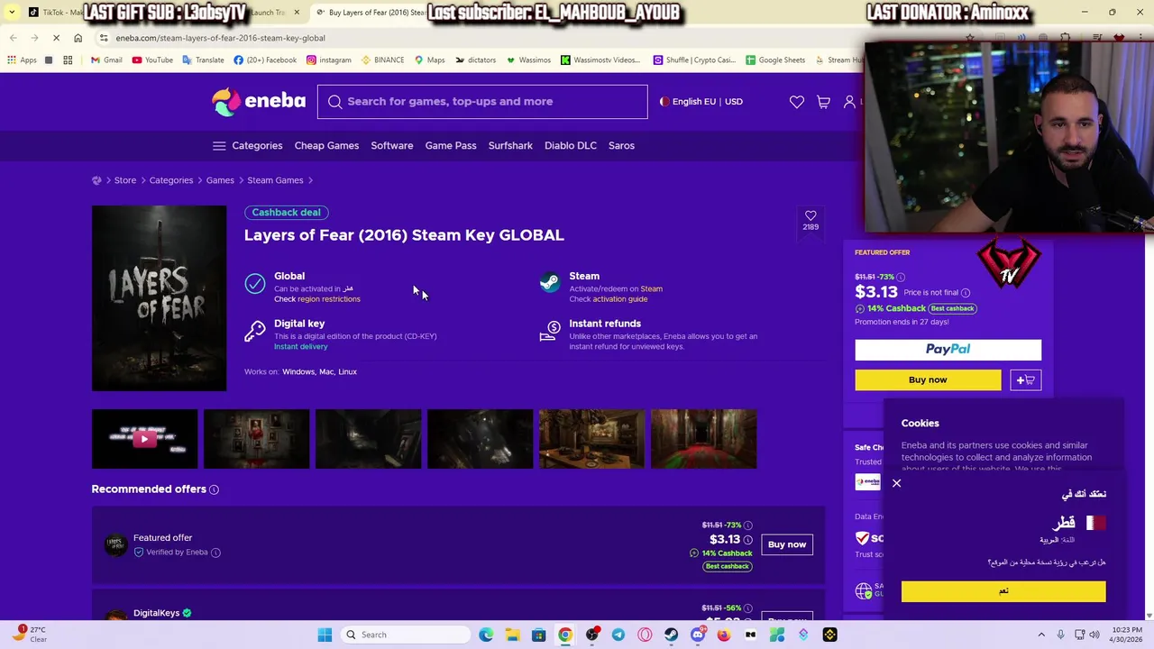Open the Cheap Games menu item
Screen dimensions: 1154x649
[x=326, y=146]
